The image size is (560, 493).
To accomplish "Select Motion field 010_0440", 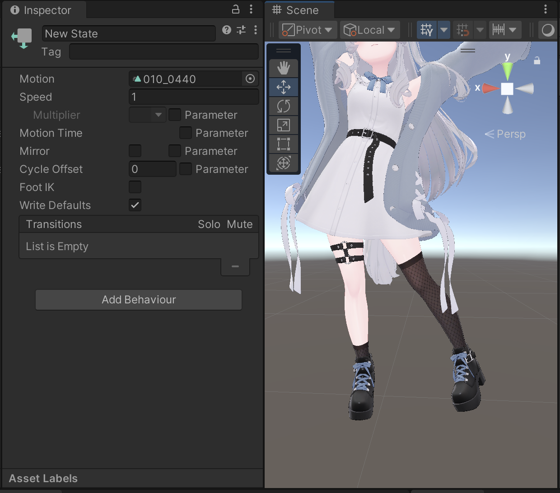I will click(186, 79).
